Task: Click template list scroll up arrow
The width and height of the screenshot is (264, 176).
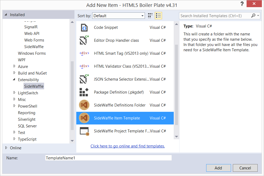Action: click(176, 24)
